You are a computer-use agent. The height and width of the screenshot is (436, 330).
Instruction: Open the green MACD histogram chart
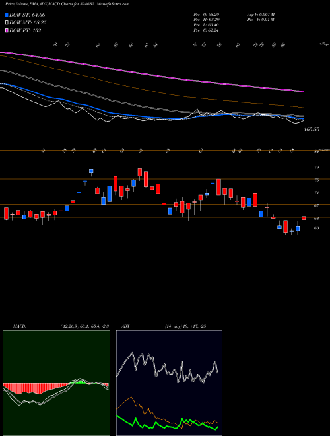[56, 383]
